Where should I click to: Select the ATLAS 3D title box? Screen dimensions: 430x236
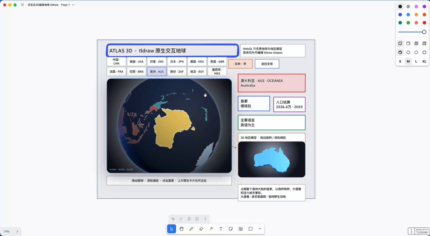[x=172, y=51]
